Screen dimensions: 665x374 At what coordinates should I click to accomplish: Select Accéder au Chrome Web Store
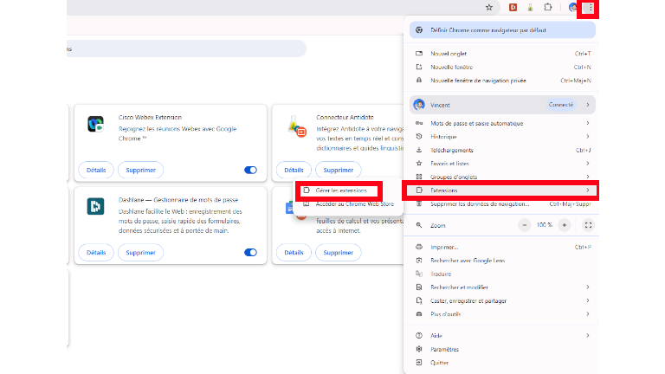point(349,204)
